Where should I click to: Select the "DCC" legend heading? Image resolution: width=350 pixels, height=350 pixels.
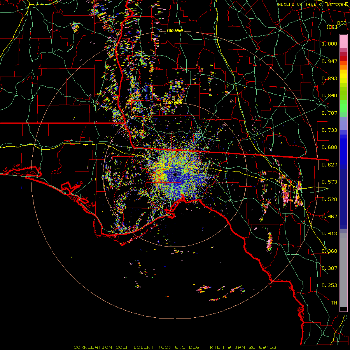tap(342, 23)
